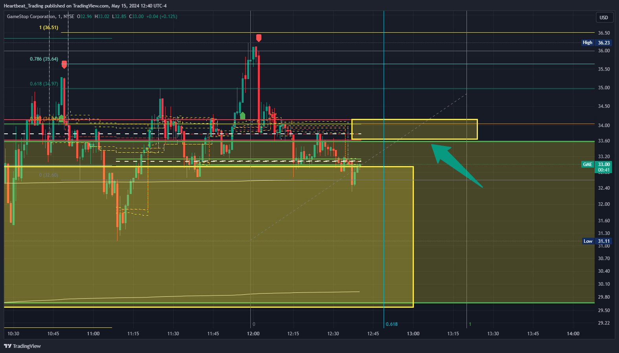Click the 35.50 price axis level
This screenshot has height=353, width=619.
(604, 69)
